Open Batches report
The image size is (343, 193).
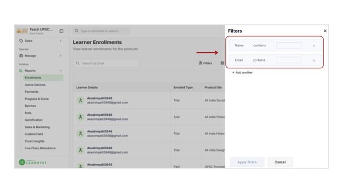pyautogui.click(x=30, y=106)
